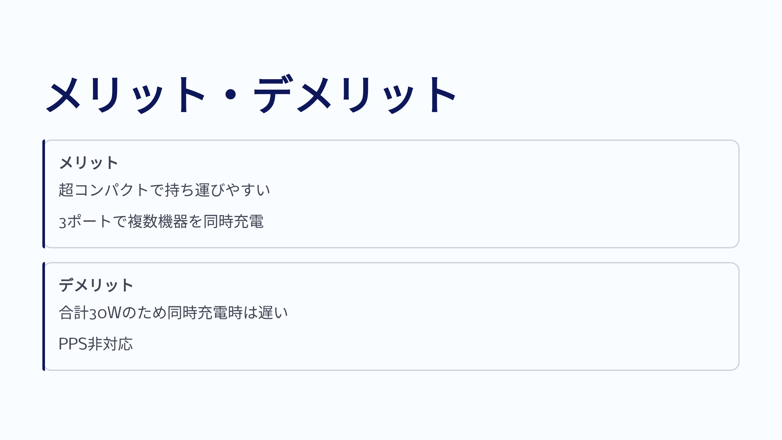Click the text 合計30W in the demerit list
The width and height of the screenshot is (782, 440).
(90, 313)
